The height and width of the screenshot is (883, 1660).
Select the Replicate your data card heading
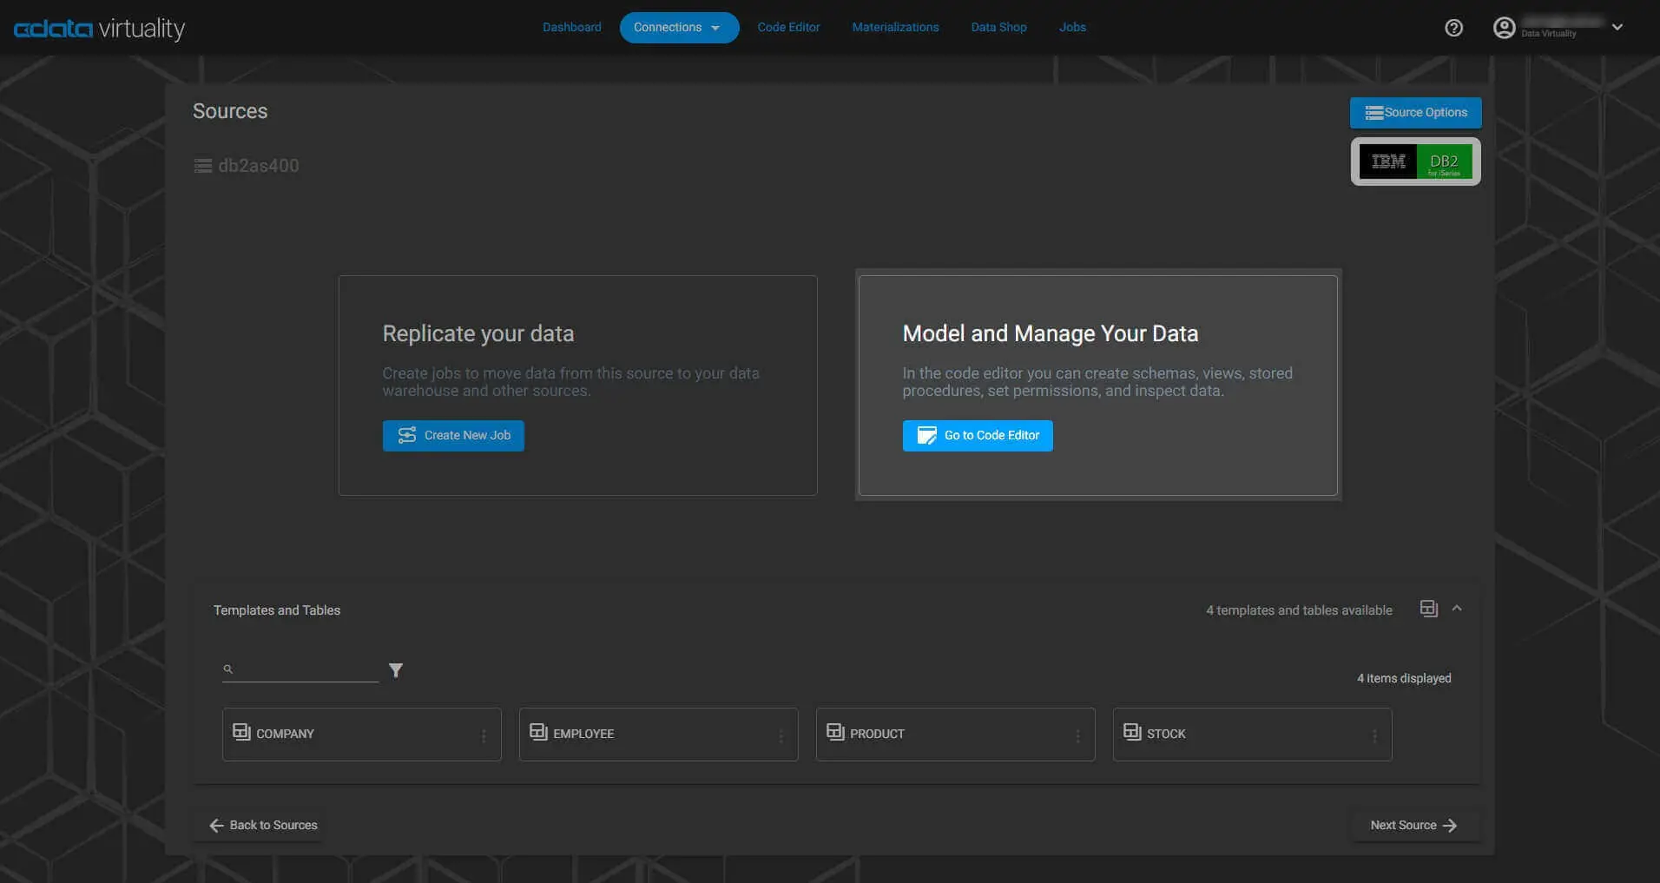pos(478,333)
